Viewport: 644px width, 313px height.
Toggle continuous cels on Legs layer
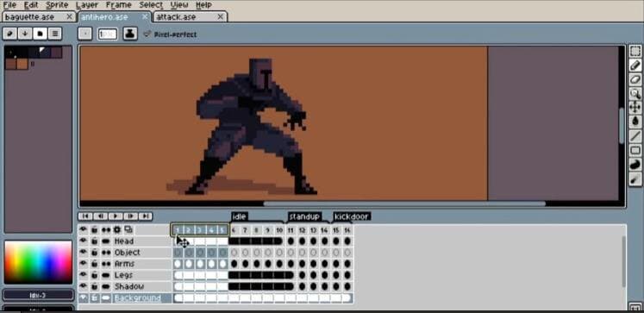(x=106, y=275)
